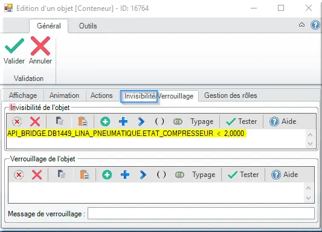The image size is (322, 232).
Task: Click up arrow of Verrouillage expression scrollbar
Action: tap(308, 188)
